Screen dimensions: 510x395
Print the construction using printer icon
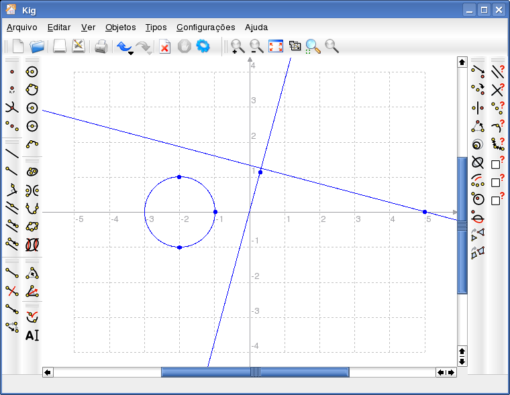[x=101, y=46]
